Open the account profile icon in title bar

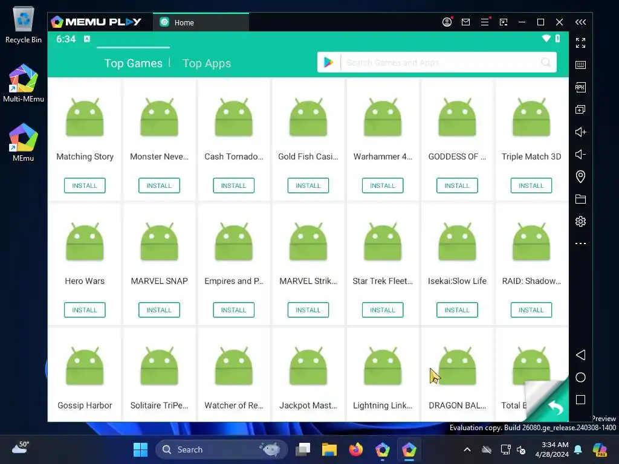click(x=447, y=22)
